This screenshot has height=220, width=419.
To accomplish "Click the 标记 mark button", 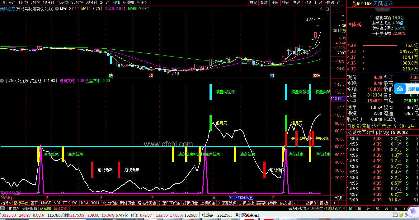I will click(x=318, y=2).
